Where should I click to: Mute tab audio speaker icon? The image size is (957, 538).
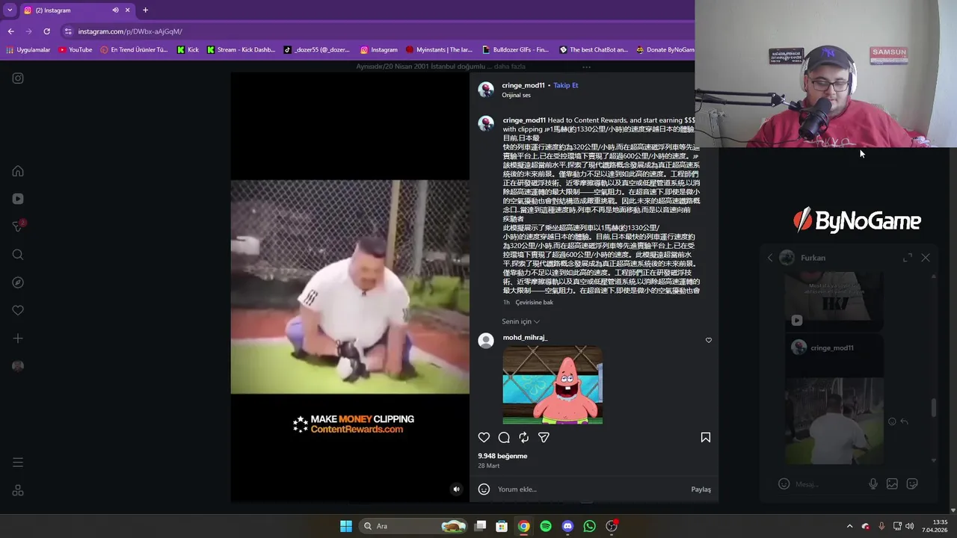pyautogui.click(x=115, y=10)
